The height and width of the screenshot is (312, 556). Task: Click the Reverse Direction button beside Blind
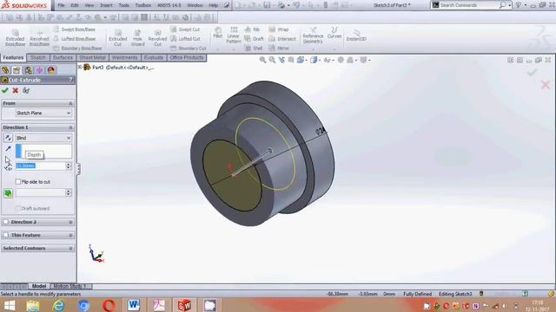click(x=8, y=138)
